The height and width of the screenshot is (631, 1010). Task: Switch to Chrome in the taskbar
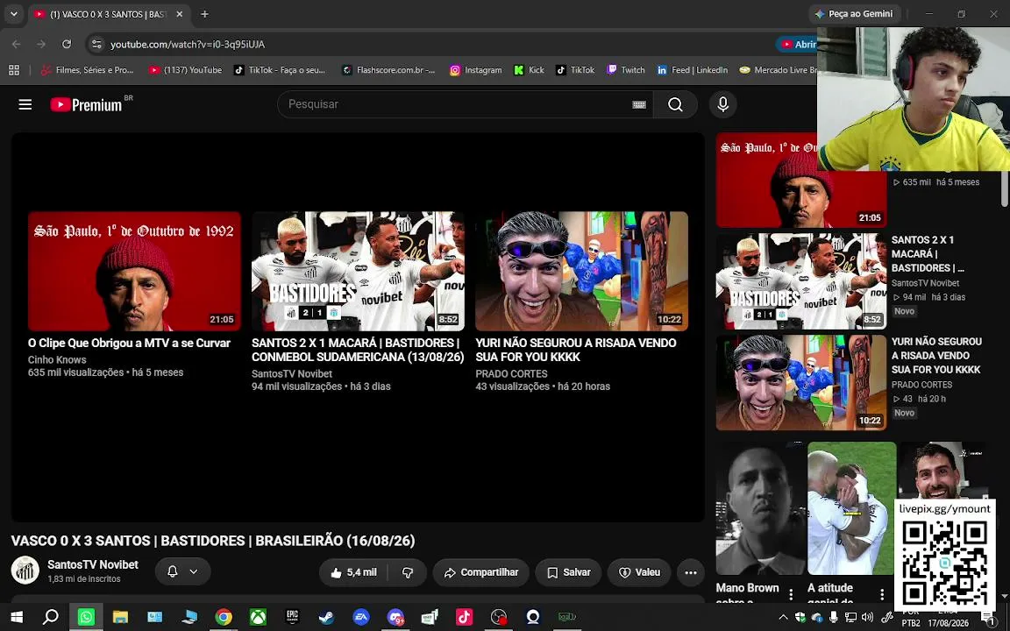tap(224, 618)
